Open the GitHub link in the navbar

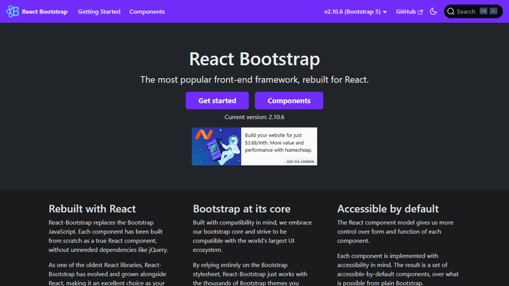point(405,11)
